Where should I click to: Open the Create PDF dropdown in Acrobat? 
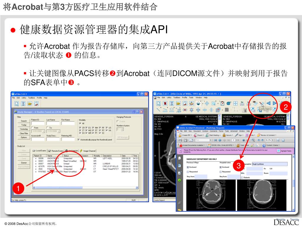pos(185,135)
